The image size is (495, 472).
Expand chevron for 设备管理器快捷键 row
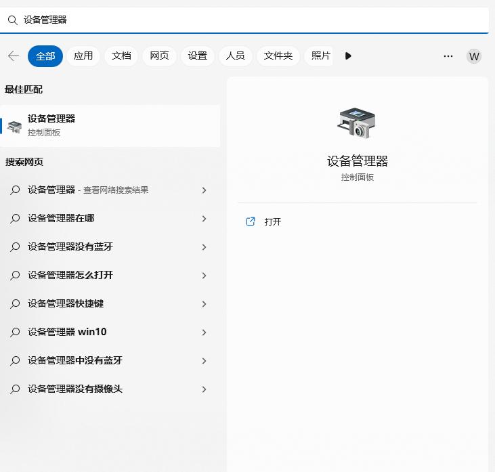204,304
